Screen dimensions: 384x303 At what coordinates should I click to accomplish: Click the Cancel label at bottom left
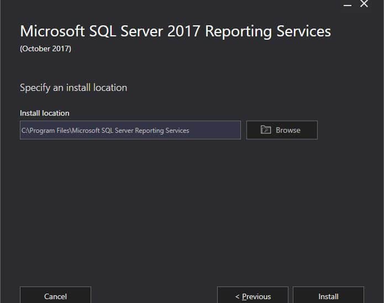55,296
